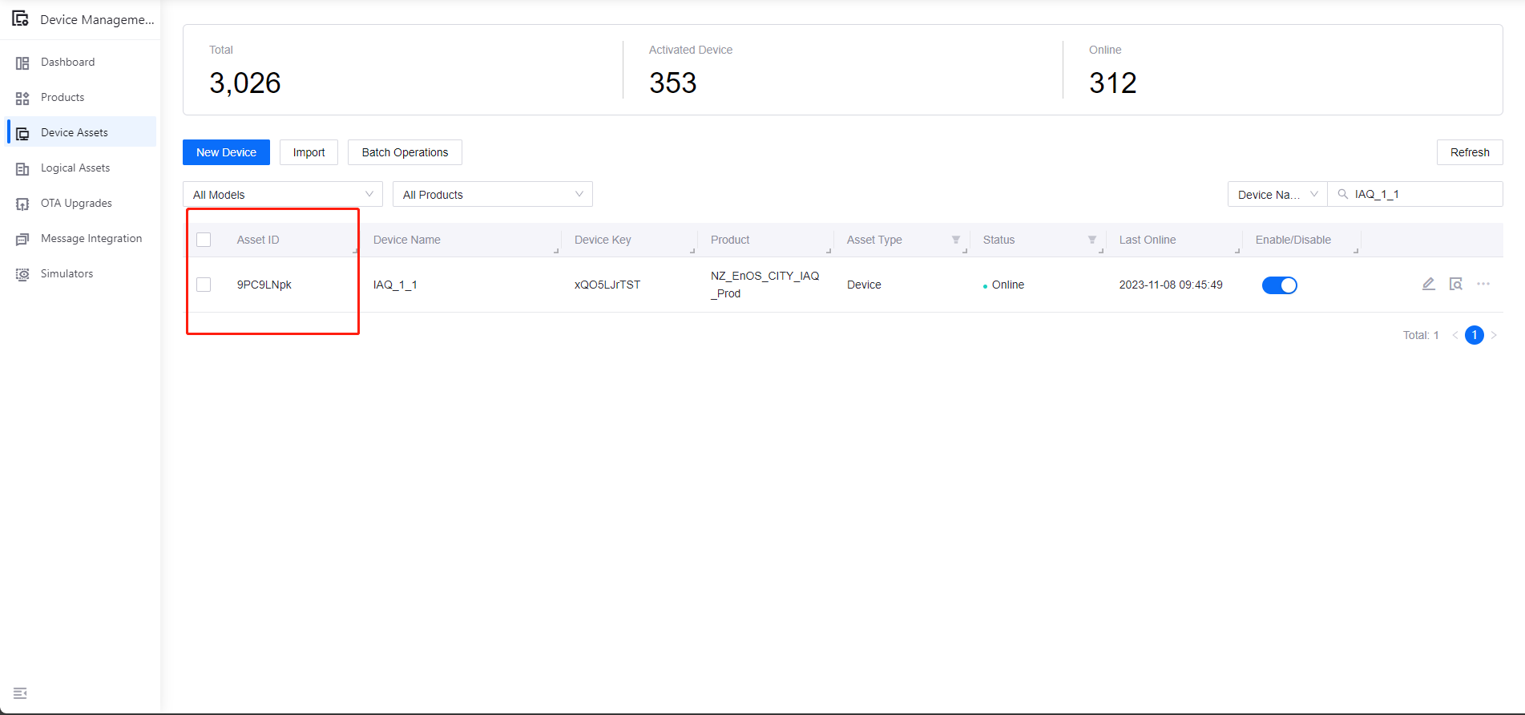Open OTA Upgrades from the sidebar
Viewport: 1525px width, 715px height.
(76, 203)
